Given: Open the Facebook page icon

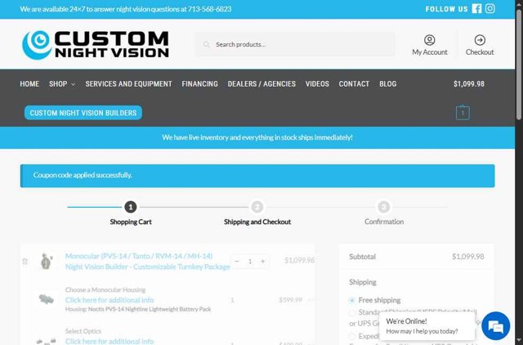Looking at the screenshot, I should coord(476,9).
